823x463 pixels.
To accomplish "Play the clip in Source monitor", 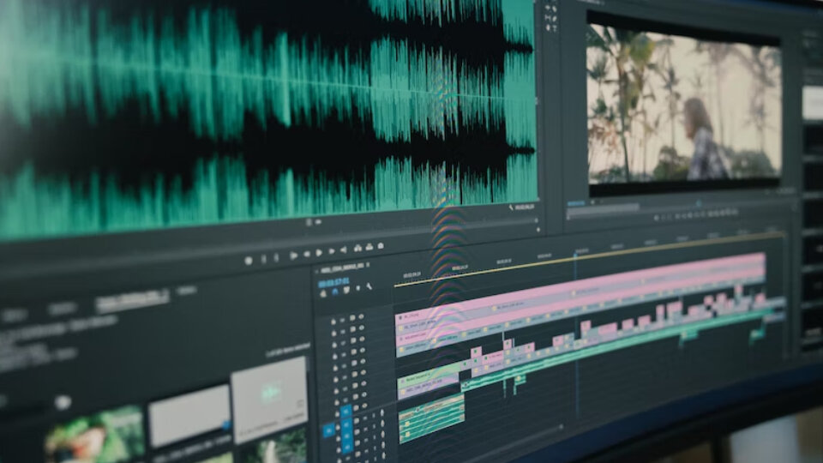I will point(319,253).
